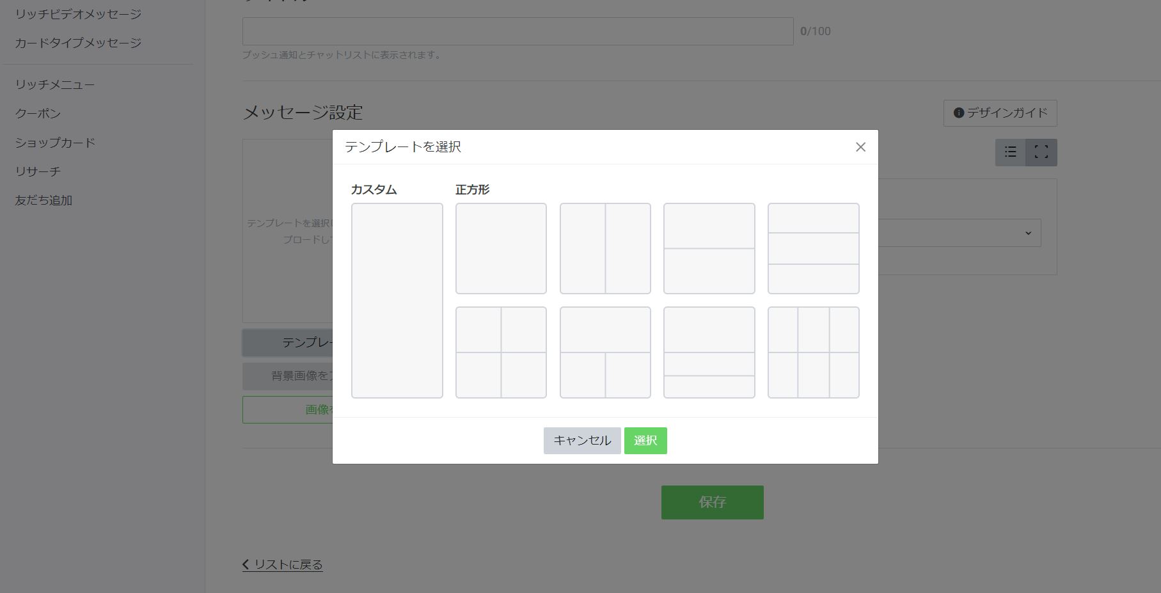
Task: Choose the three horizontal rows square template
Action: [813, 248]
